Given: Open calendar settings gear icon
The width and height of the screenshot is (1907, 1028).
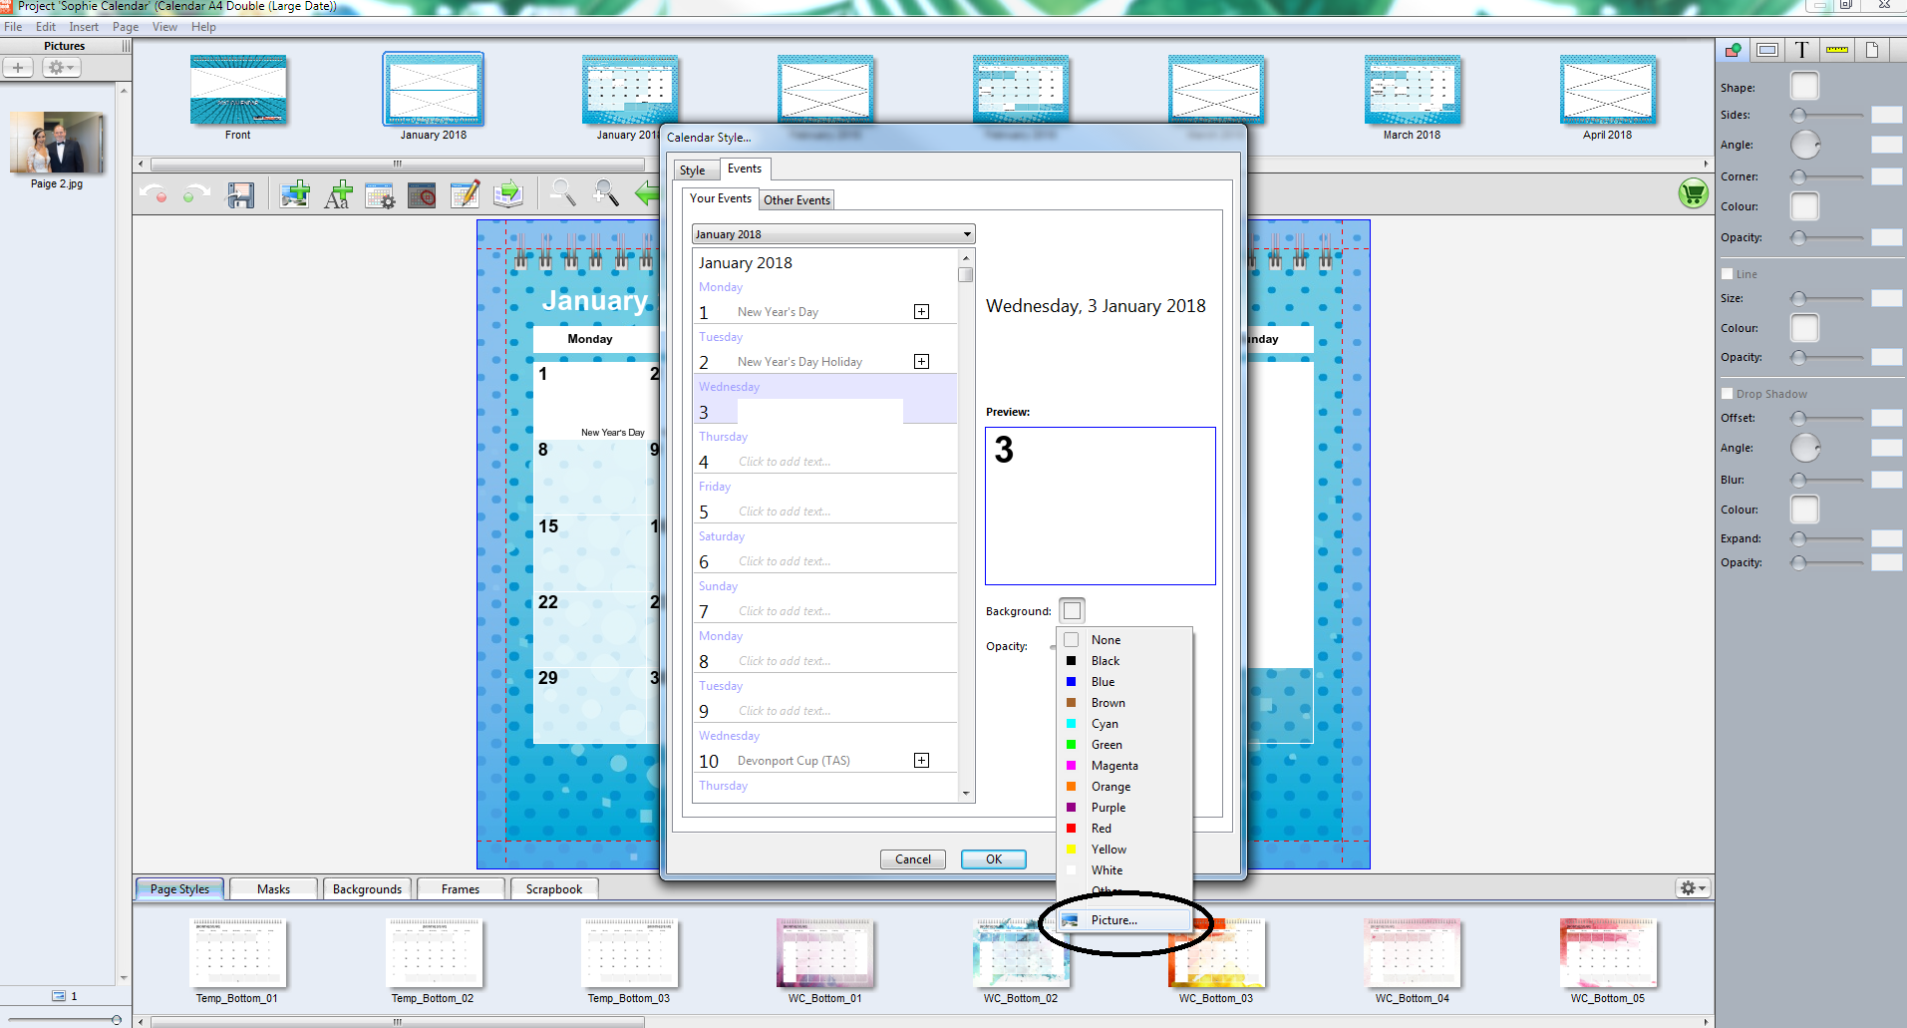Looking at the screenshot, I should pyautogui.click(x=380, y=194).
